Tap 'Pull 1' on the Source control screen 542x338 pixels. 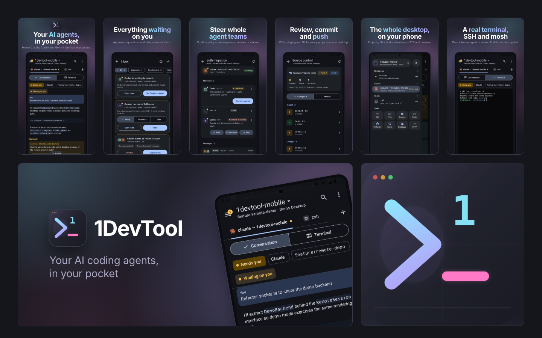pyautogui.click(x=334, y=73)
